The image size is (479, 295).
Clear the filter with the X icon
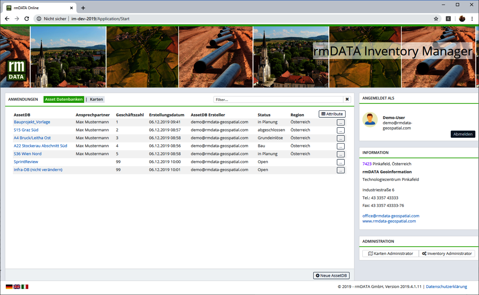[347, 99]
